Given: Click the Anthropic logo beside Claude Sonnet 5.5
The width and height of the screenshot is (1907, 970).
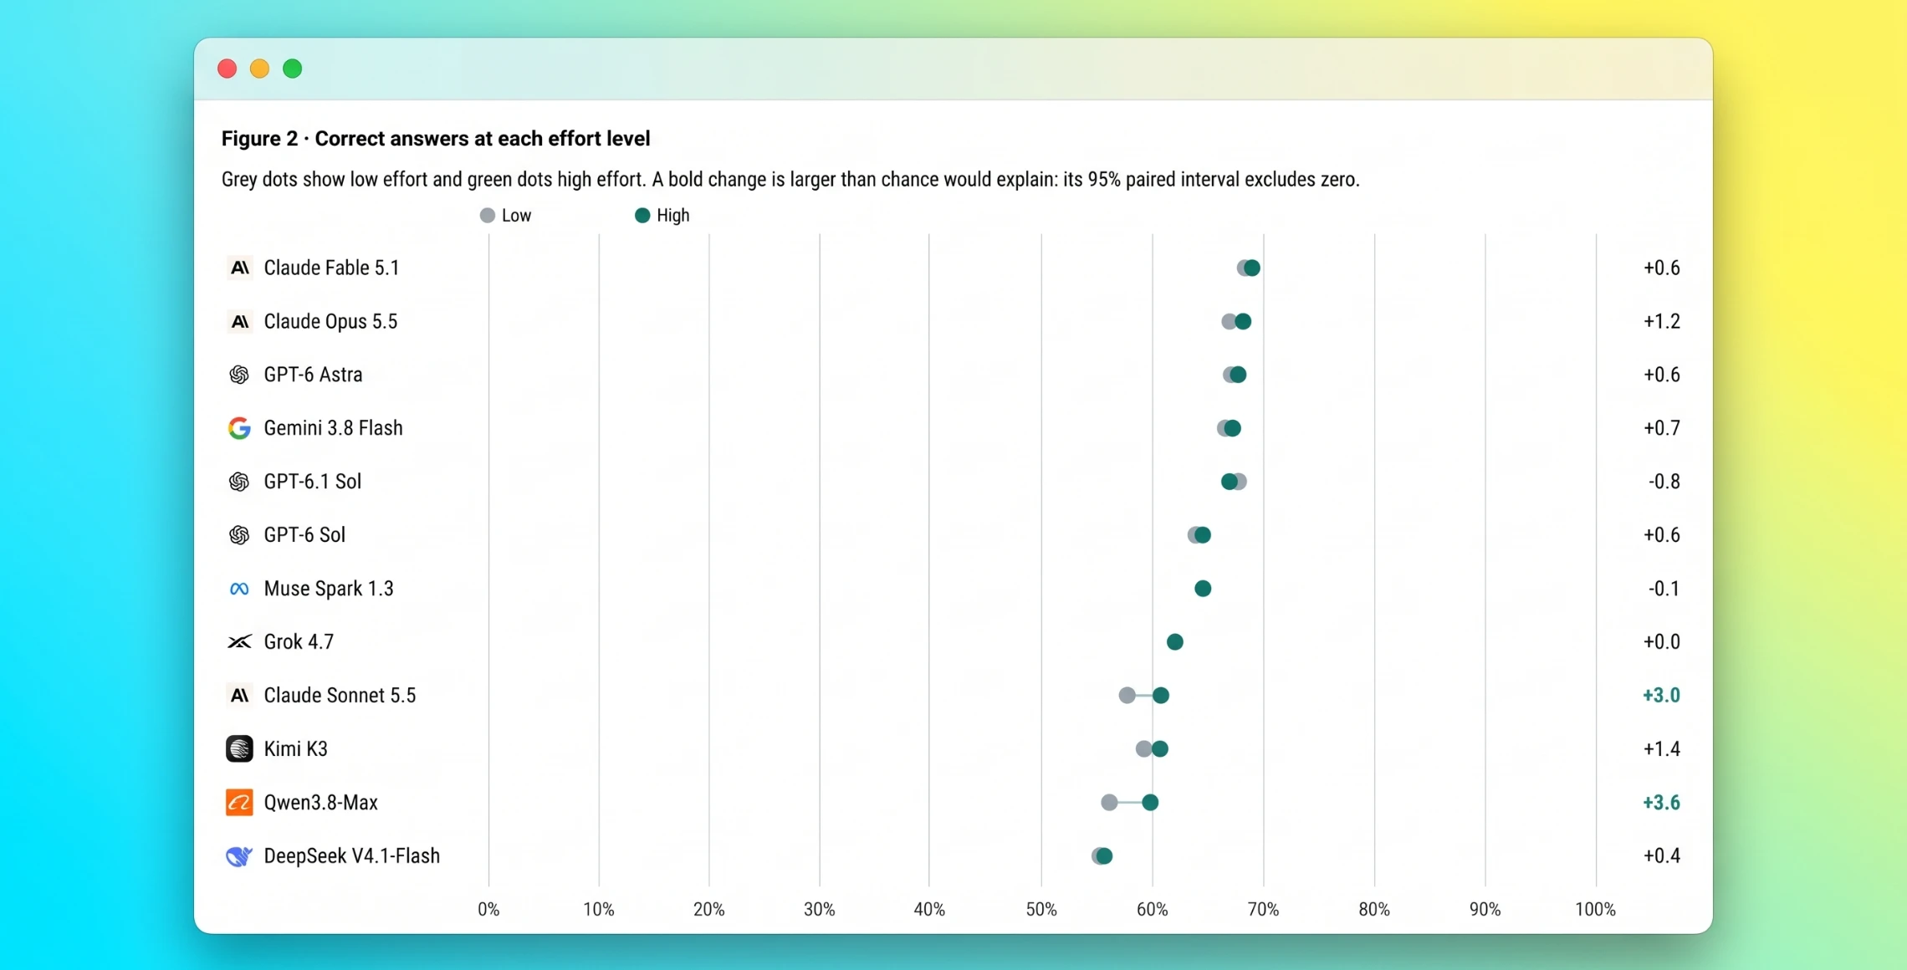Looking at the screenshot, I should pyautogui.click(x=239, y=696).
